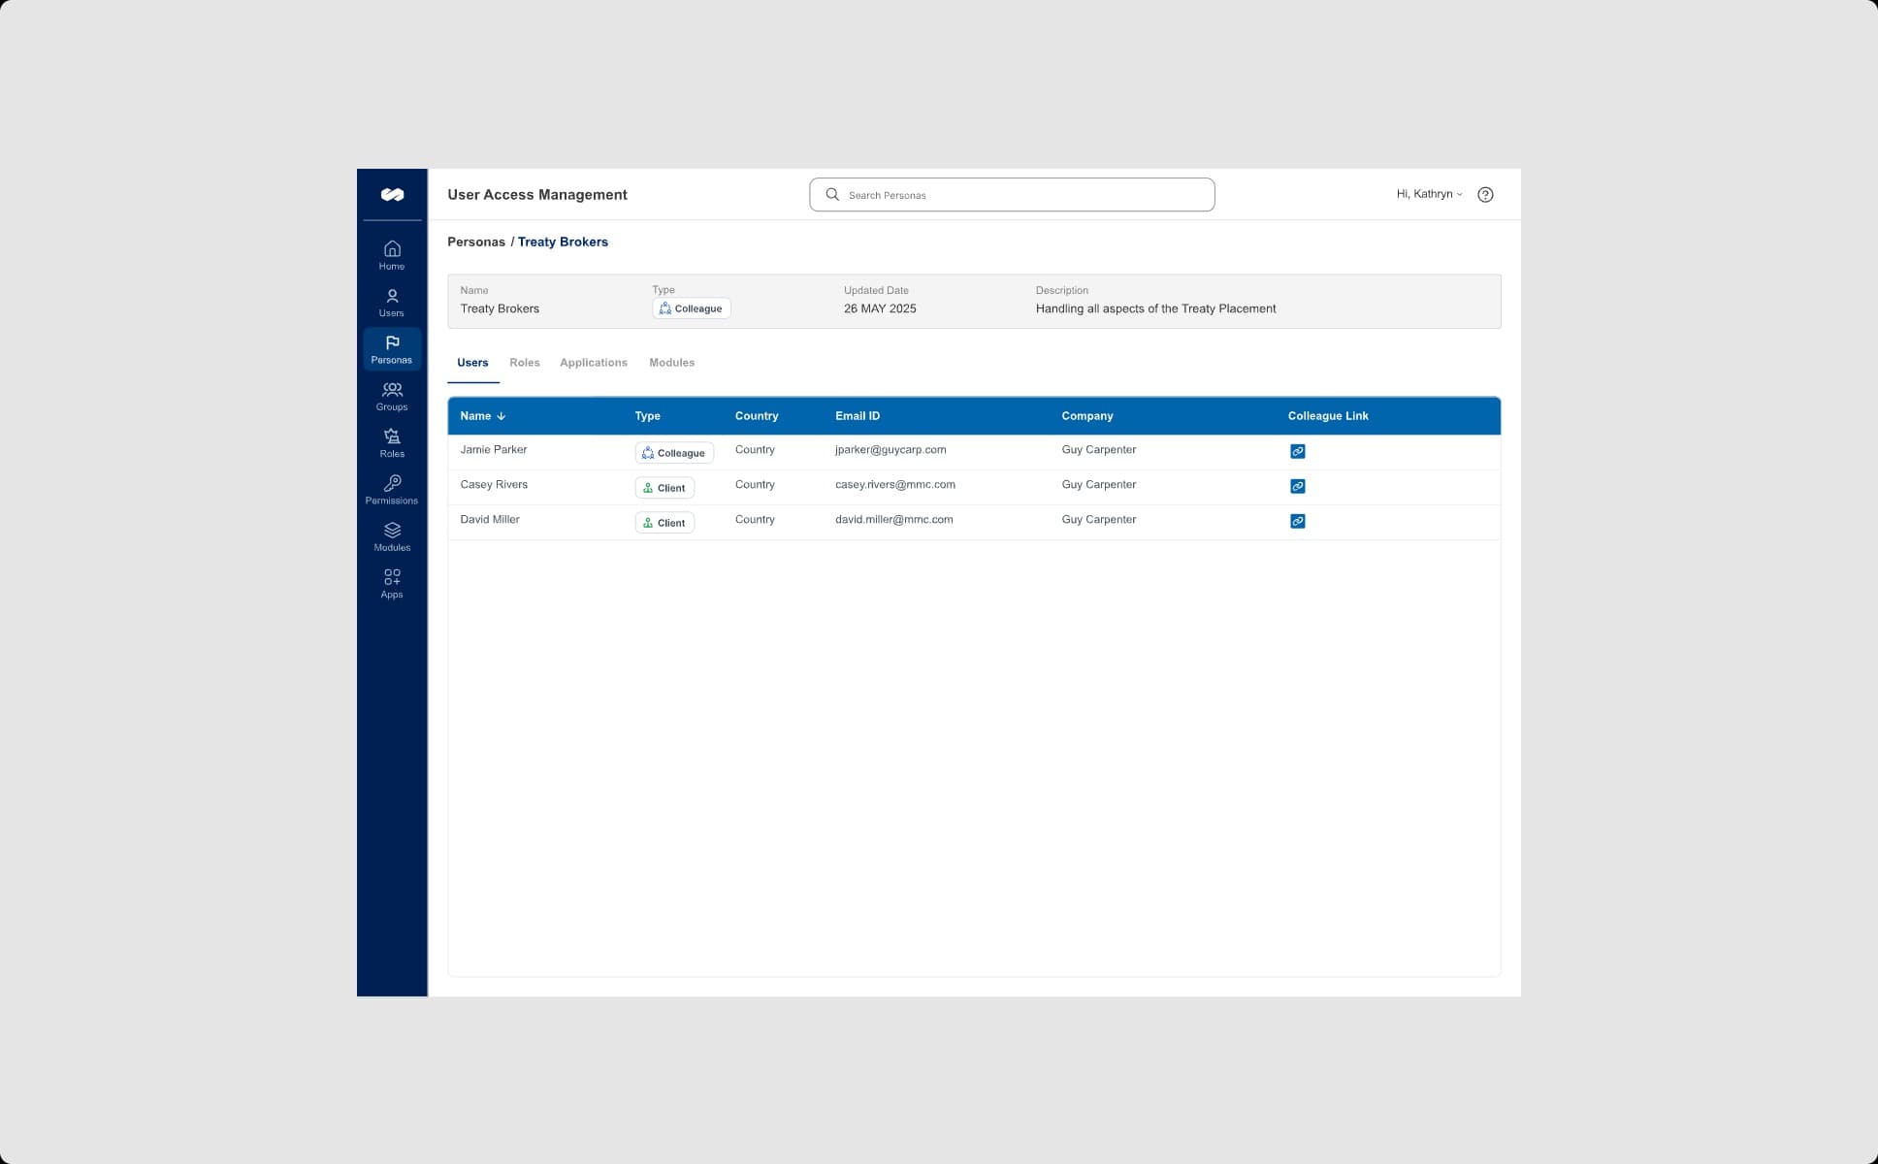Click User Access Management title

(x=537, y=195)
